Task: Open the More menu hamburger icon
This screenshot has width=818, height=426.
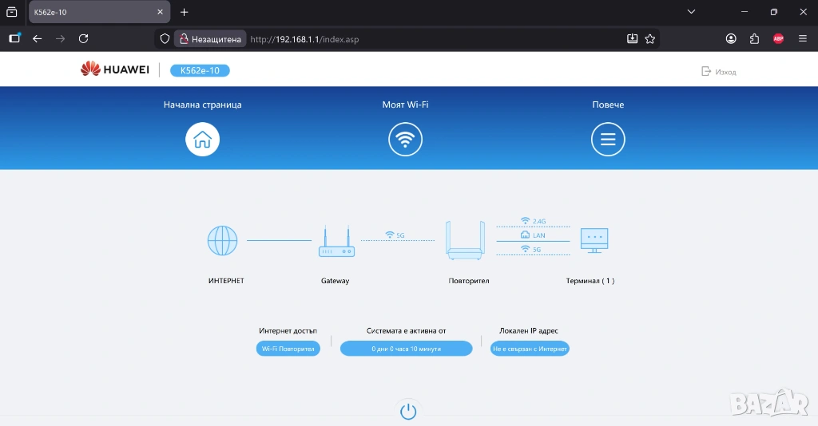Action: tap(608, 140)
